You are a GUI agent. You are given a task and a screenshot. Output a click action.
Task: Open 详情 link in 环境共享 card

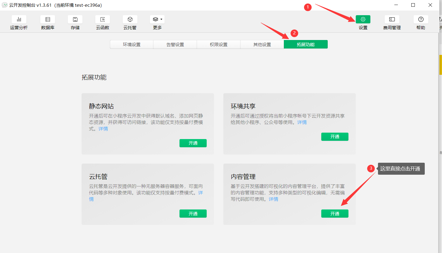click(302, 122)
